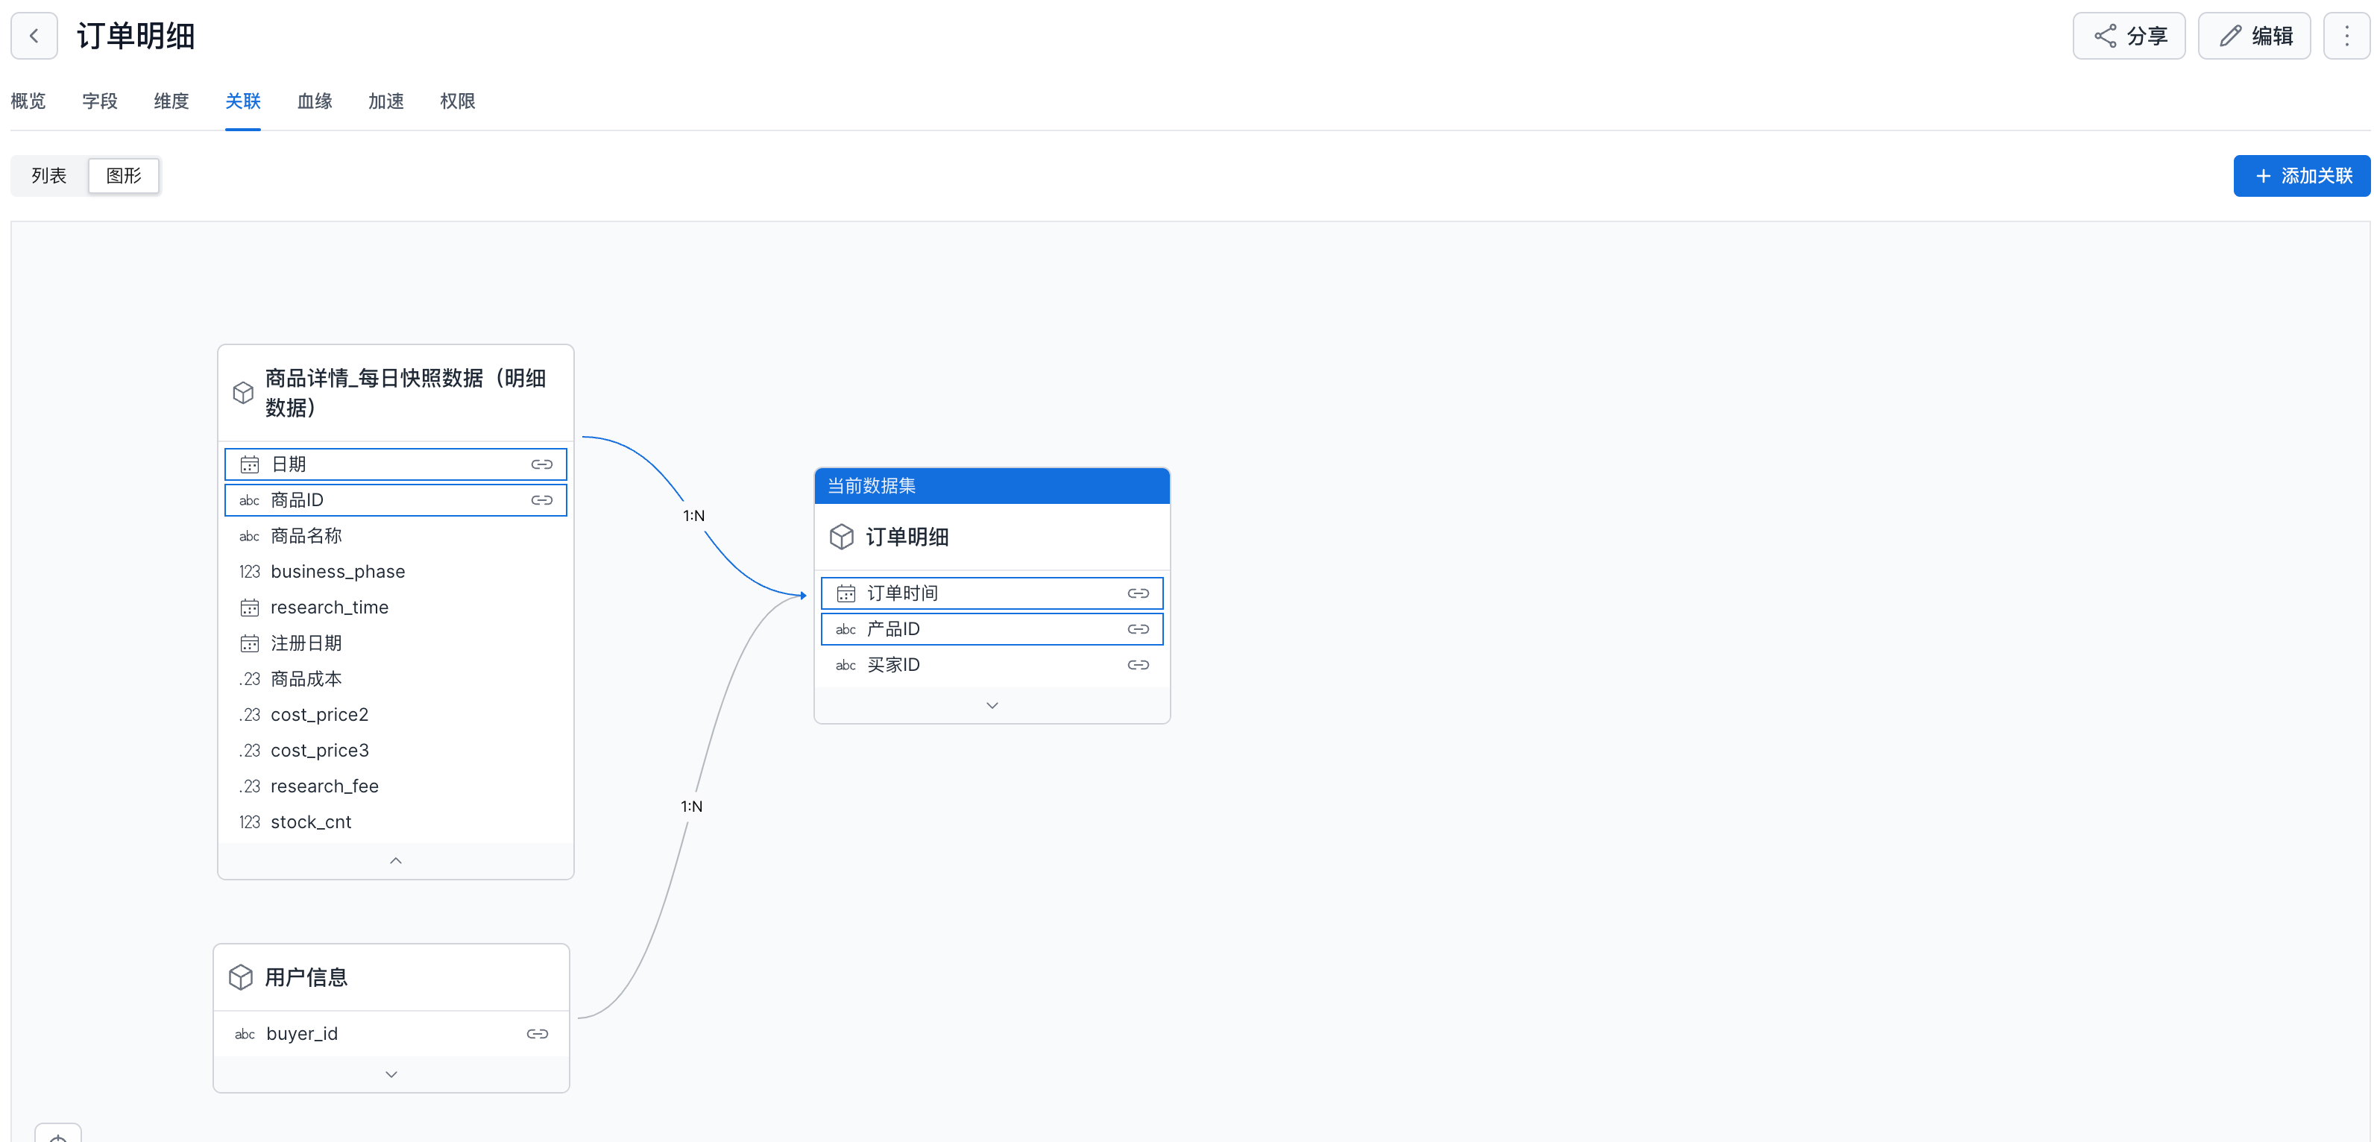Click link icon on 商品ID field

tap(541, 500)
